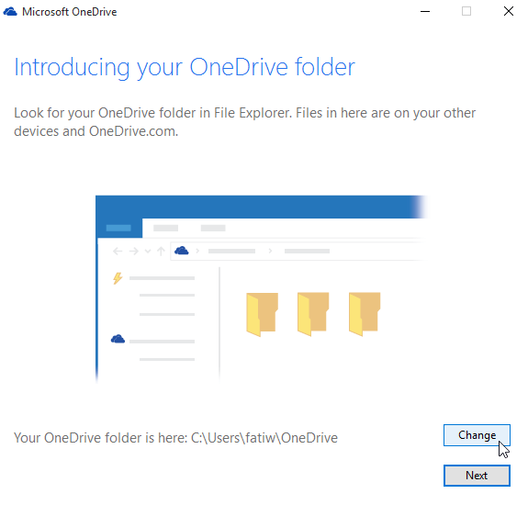Select the second gray tab in illustrated ribbon
The image size is (528, 505).
coord(213,228)
